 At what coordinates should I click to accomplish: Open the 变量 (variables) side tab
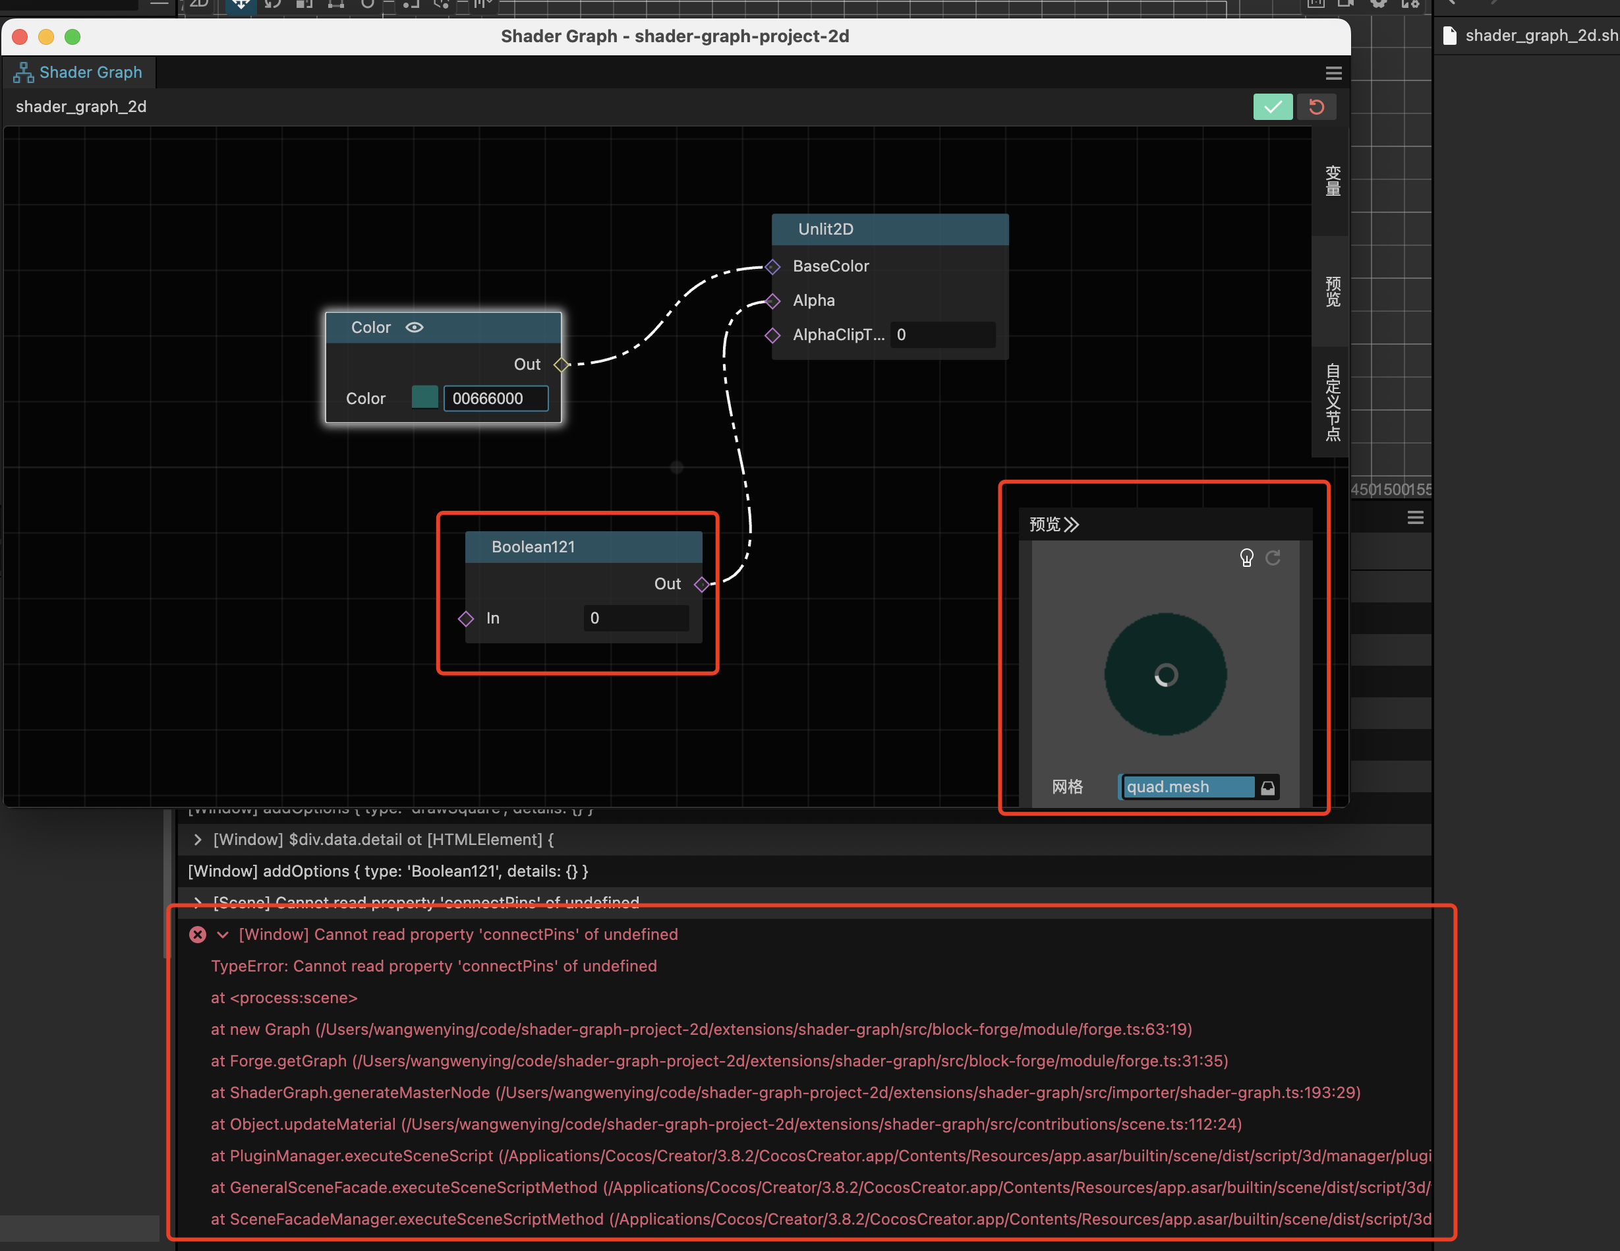tap(1332, 181)
